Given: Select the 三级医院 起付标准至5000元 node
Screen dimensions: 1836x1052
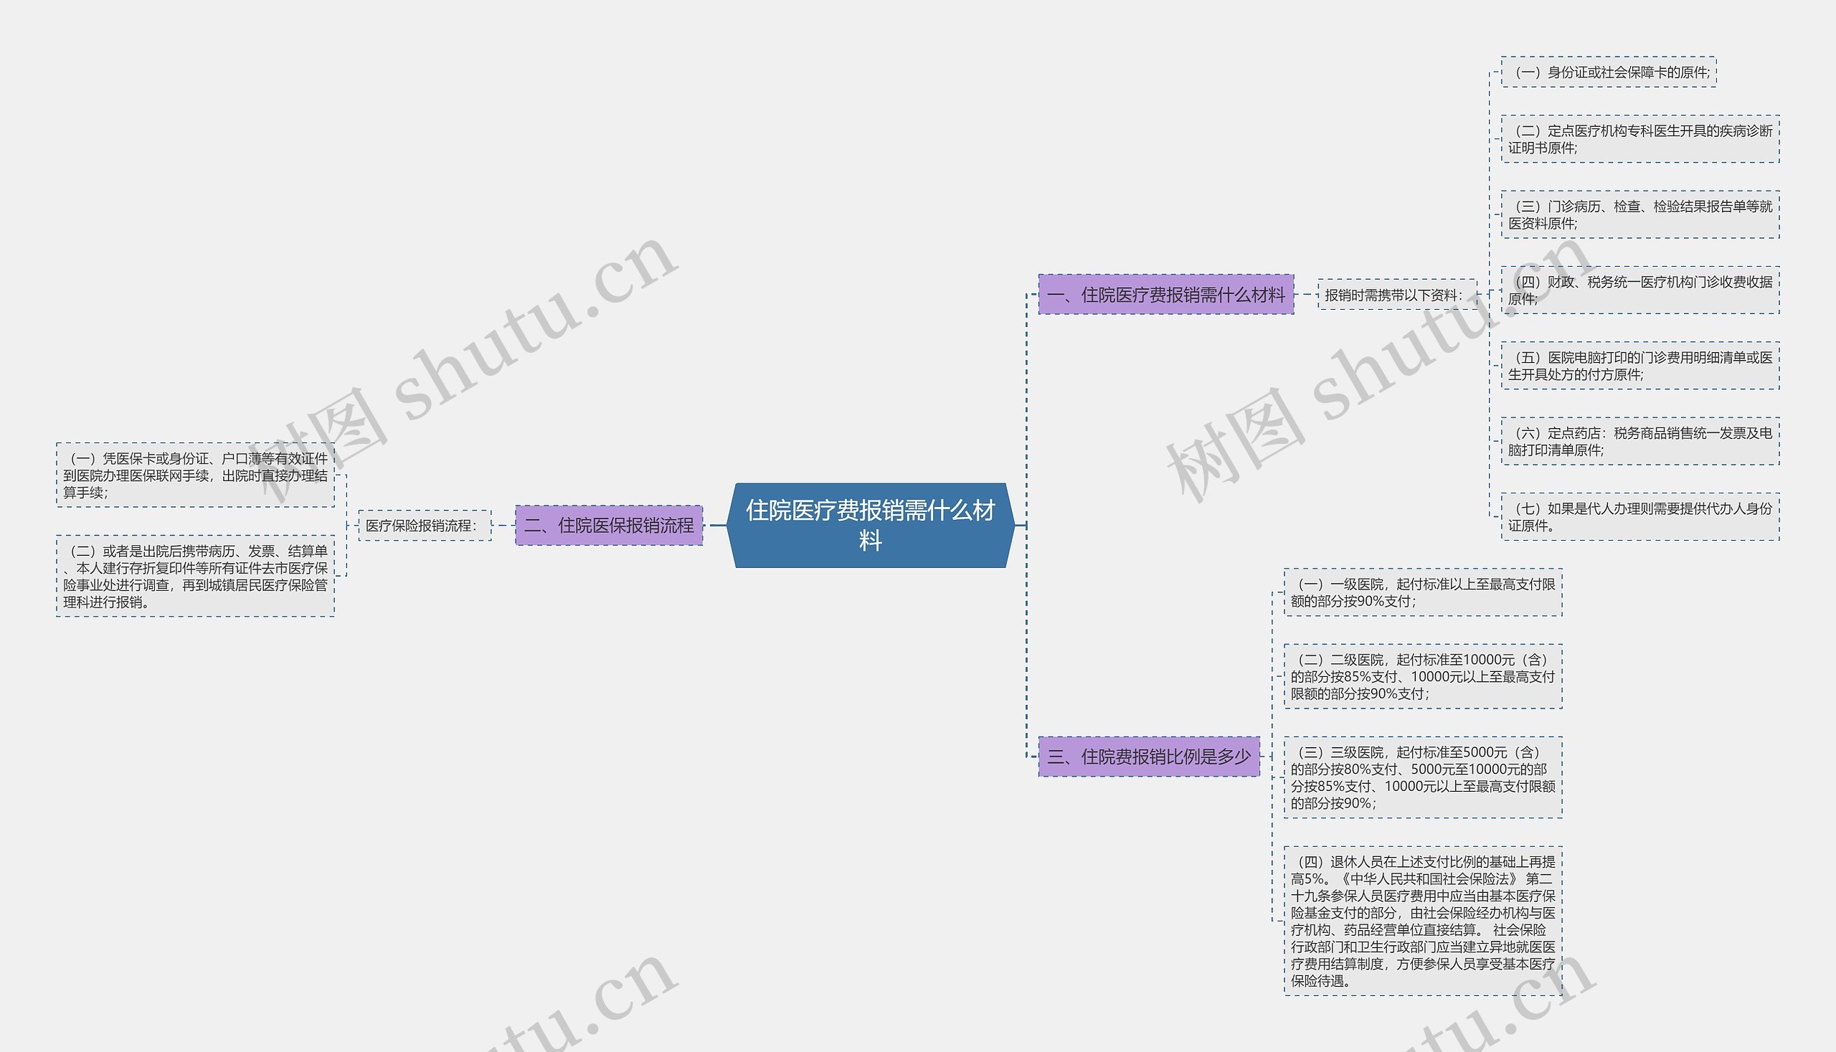Looking at the screenshot, I should click(1423, 777).
